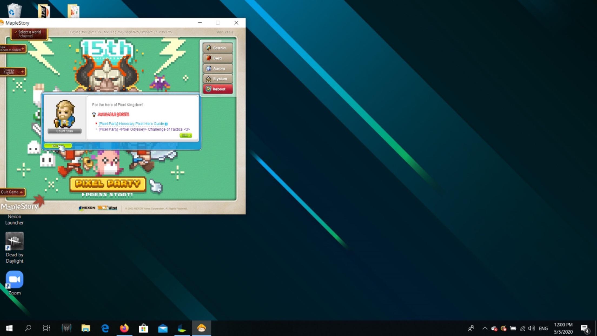
Task: Click the green Next button in dialog
Action: pos(186,135)
